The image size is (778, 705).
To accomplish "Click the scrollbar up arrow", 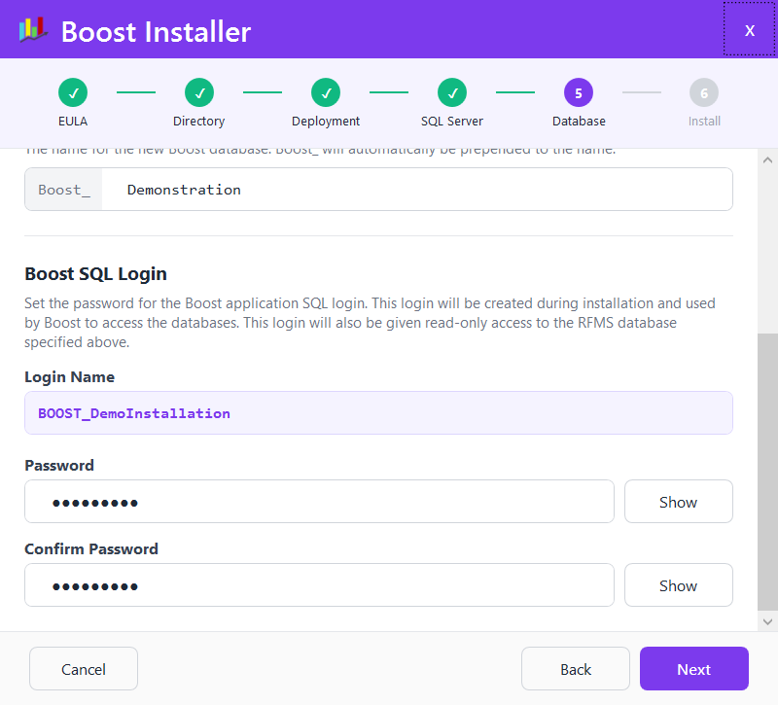I will [767, 159].
